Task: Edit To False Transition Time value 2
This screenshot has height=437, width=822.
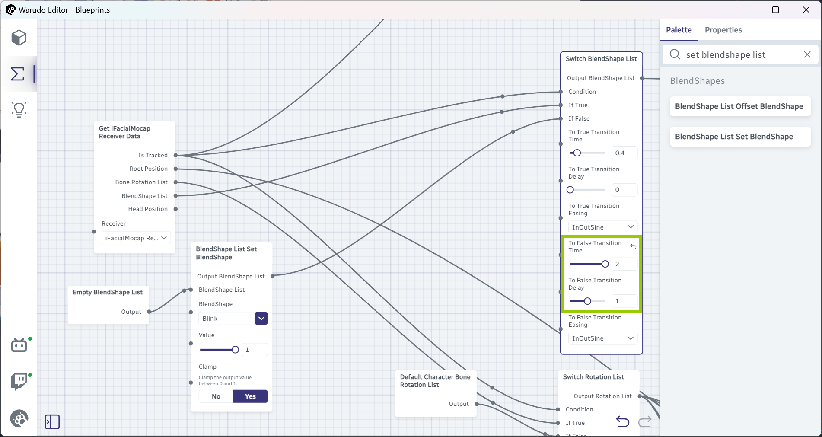Action: (624, 264)
